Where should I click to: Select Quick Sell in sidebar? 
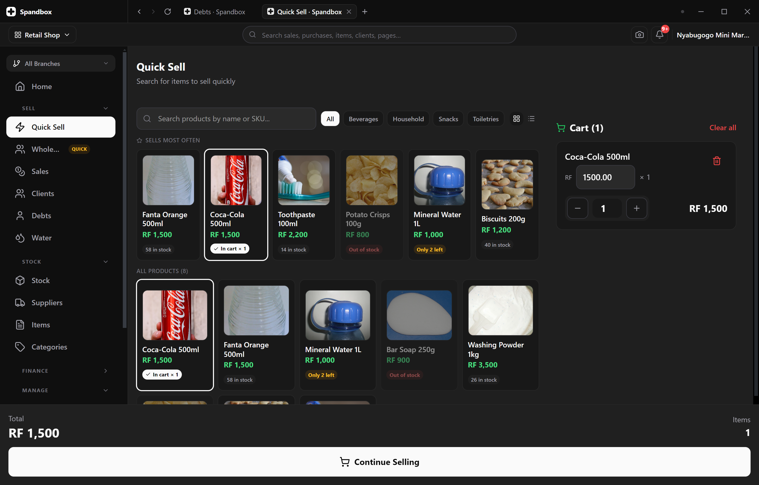point(61,127)
